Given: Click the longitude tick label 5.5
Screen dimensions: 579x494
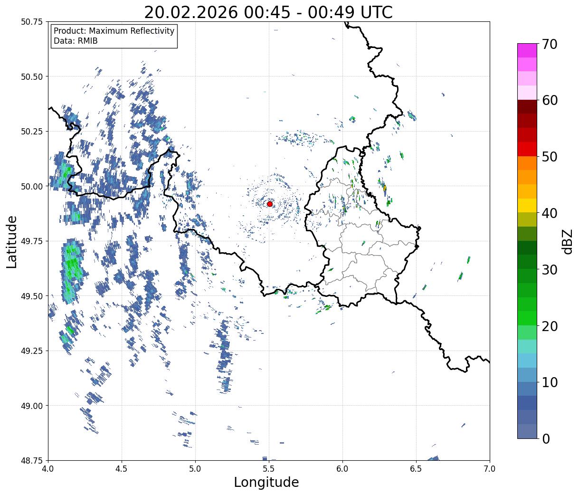Looking at the screenshot, I should [x=269, y=469].
